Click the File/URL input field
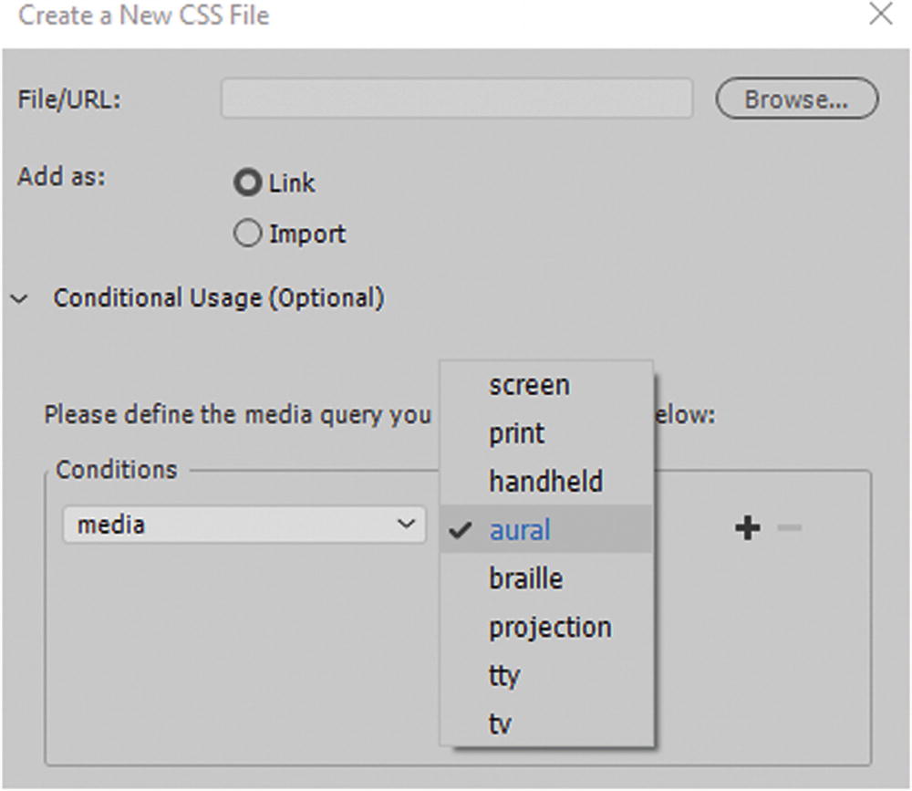The width and height of the screenshot is (912, 791). (x=456, y=99)
